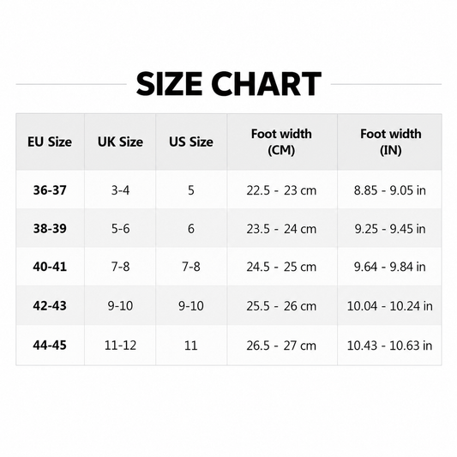457x457 pixels.
Task: Click the 9.25 - 9.45 in cell
Action: [x=389, y=228]
